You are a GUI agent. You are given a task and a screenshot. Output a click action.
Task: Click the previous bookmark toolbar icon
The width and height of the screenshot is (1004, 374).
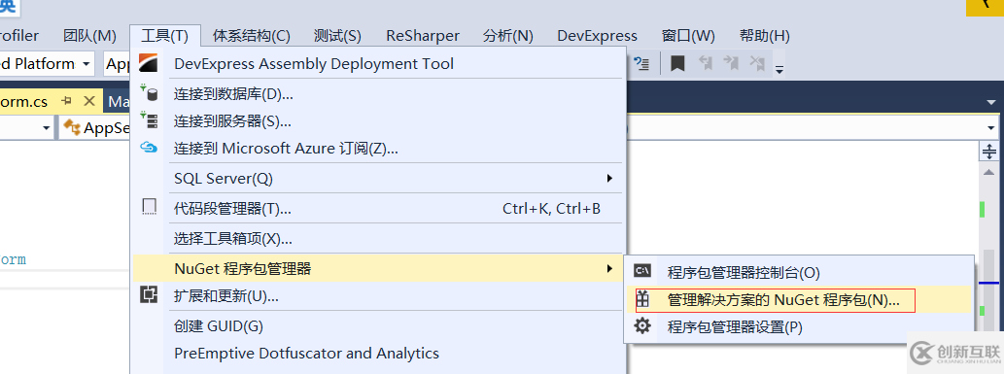[705, 63]
